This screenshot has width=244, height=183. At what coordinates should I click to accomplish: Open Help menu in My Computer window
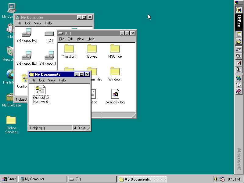pyautogui.click(x=48, y=23)
